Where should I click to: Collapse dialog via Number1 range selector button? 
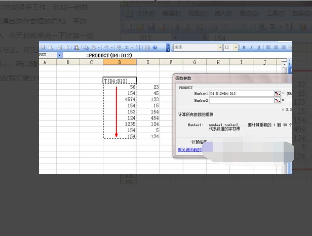(278, 94)
